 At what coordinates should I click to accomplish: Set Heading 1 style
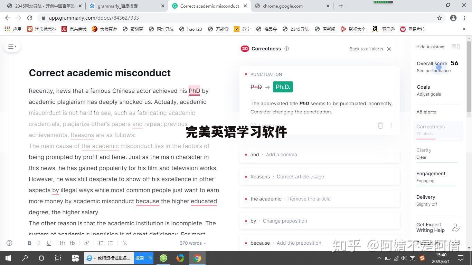pyautogui.click(x=63, y=243)
